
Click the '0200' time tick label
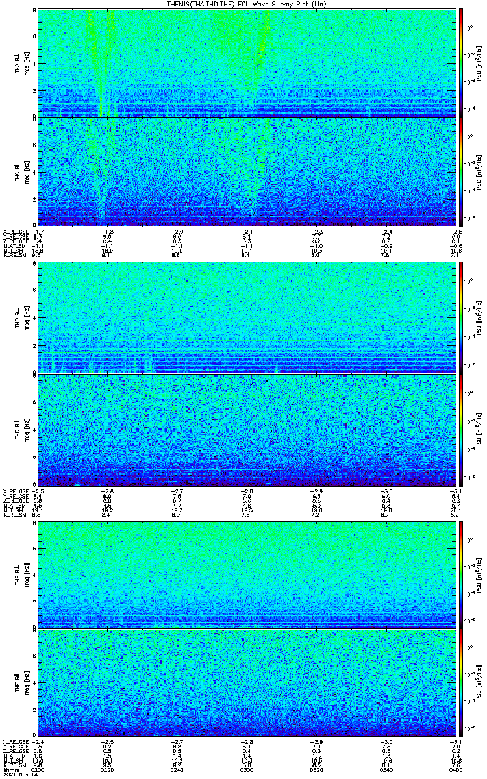click(38, 769)
